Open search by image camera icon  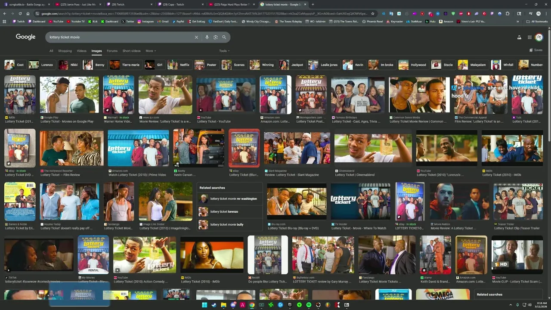point(216,37)
